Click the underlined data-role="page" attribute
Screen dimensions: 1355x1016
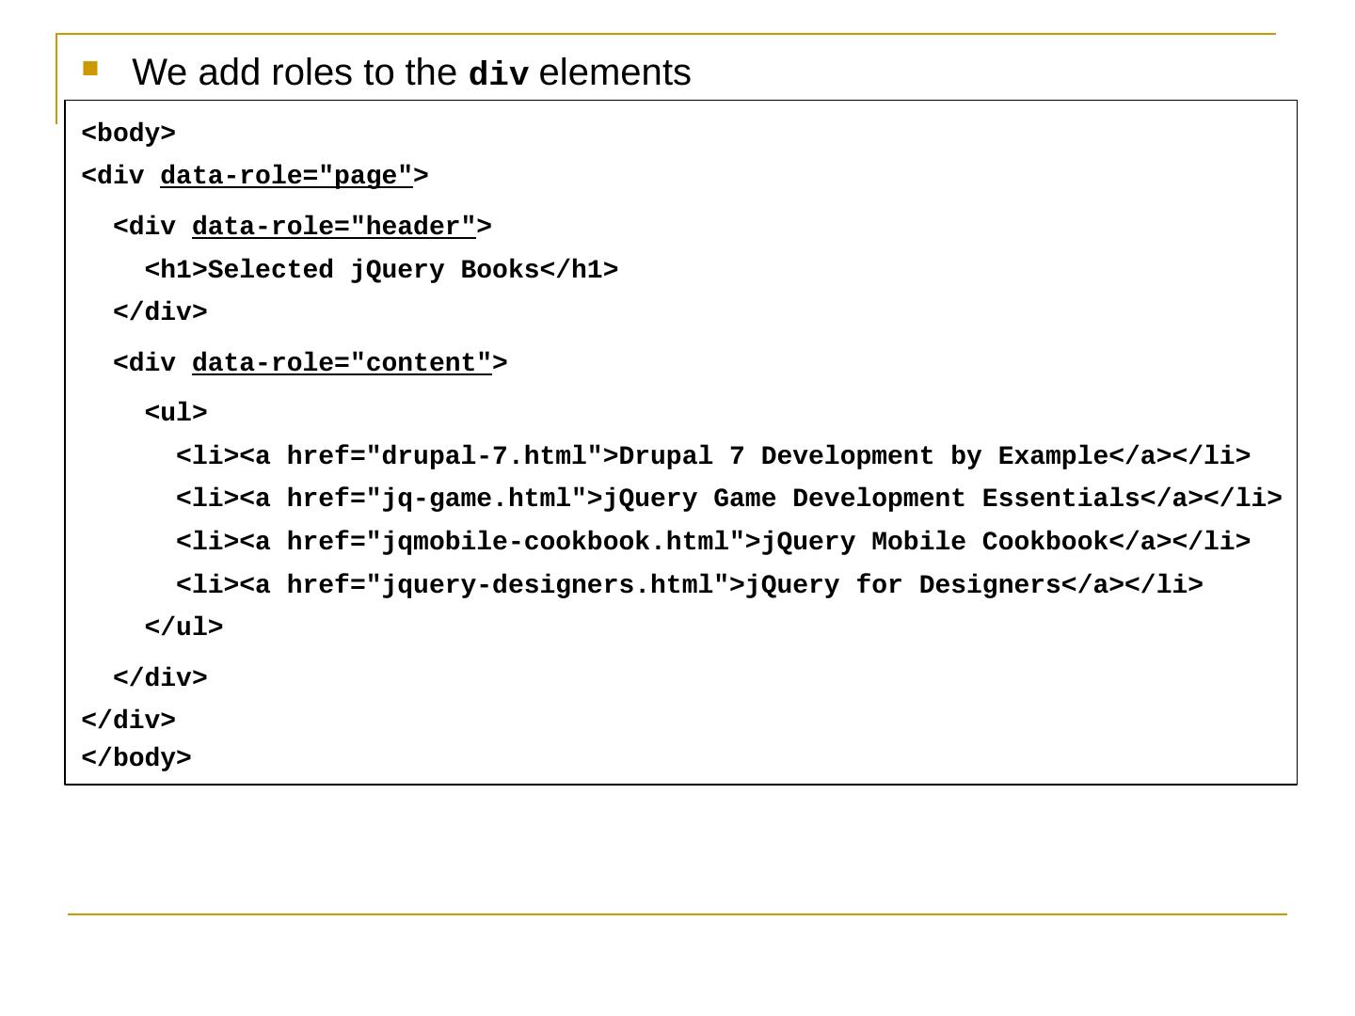pyautogui.click(x=286, y=176)
